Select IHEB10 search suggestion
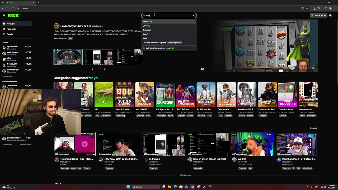Viewport: 338px width, 190px height. point(169,21)
